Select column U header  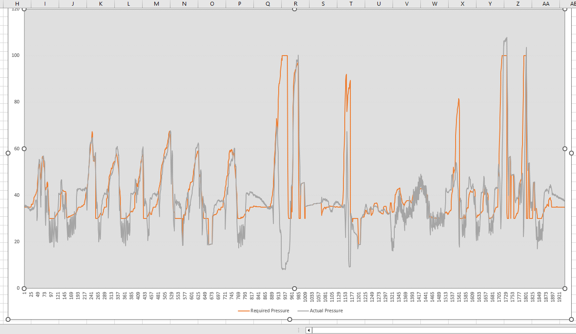(x=379, y=4)
